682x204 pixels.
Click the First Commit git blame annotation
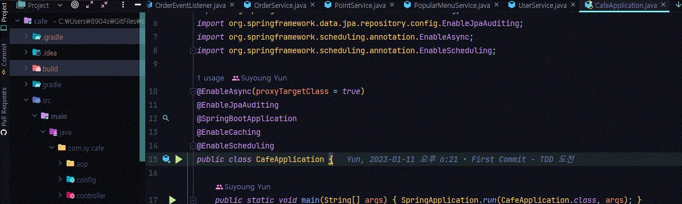pyautogui.click(x=461, y=160)
